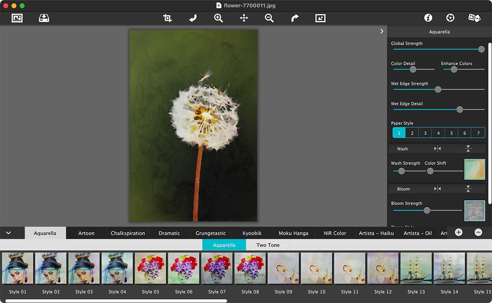Expand the right-side panel chevron
The image size is (492, 303).
coord(382,31)
